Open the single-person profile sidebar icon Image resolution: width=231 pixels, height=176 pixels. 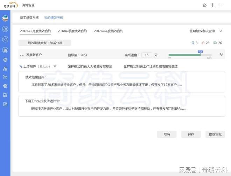[x=5, y=29]
